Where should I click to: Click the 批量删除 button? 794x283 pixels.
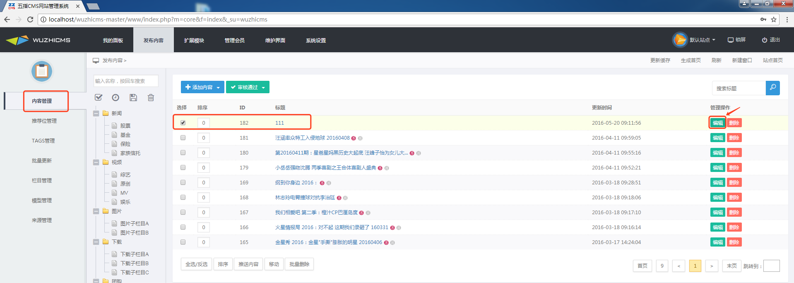299,264
